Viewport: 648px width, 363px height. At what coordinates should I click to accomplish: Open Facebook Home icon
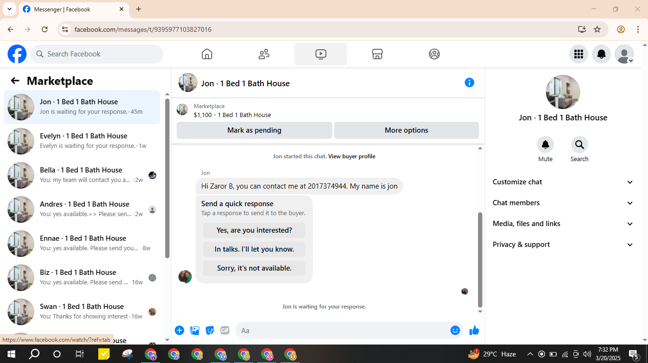pos(207,54)
